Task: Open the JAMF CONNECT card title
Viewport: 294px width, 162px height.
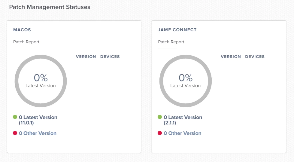Action: (x=177, y=30)
